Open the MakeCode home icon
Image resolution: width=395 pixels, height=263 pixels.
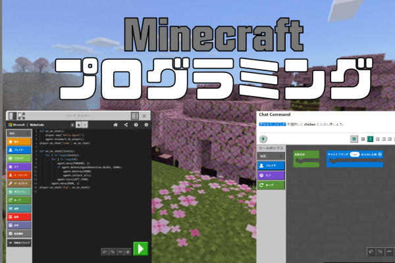[116, 125]
